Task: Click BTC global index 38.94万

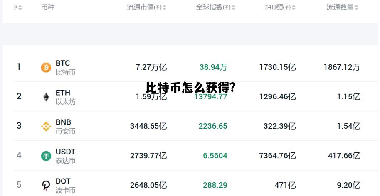Action: (213, 67)
